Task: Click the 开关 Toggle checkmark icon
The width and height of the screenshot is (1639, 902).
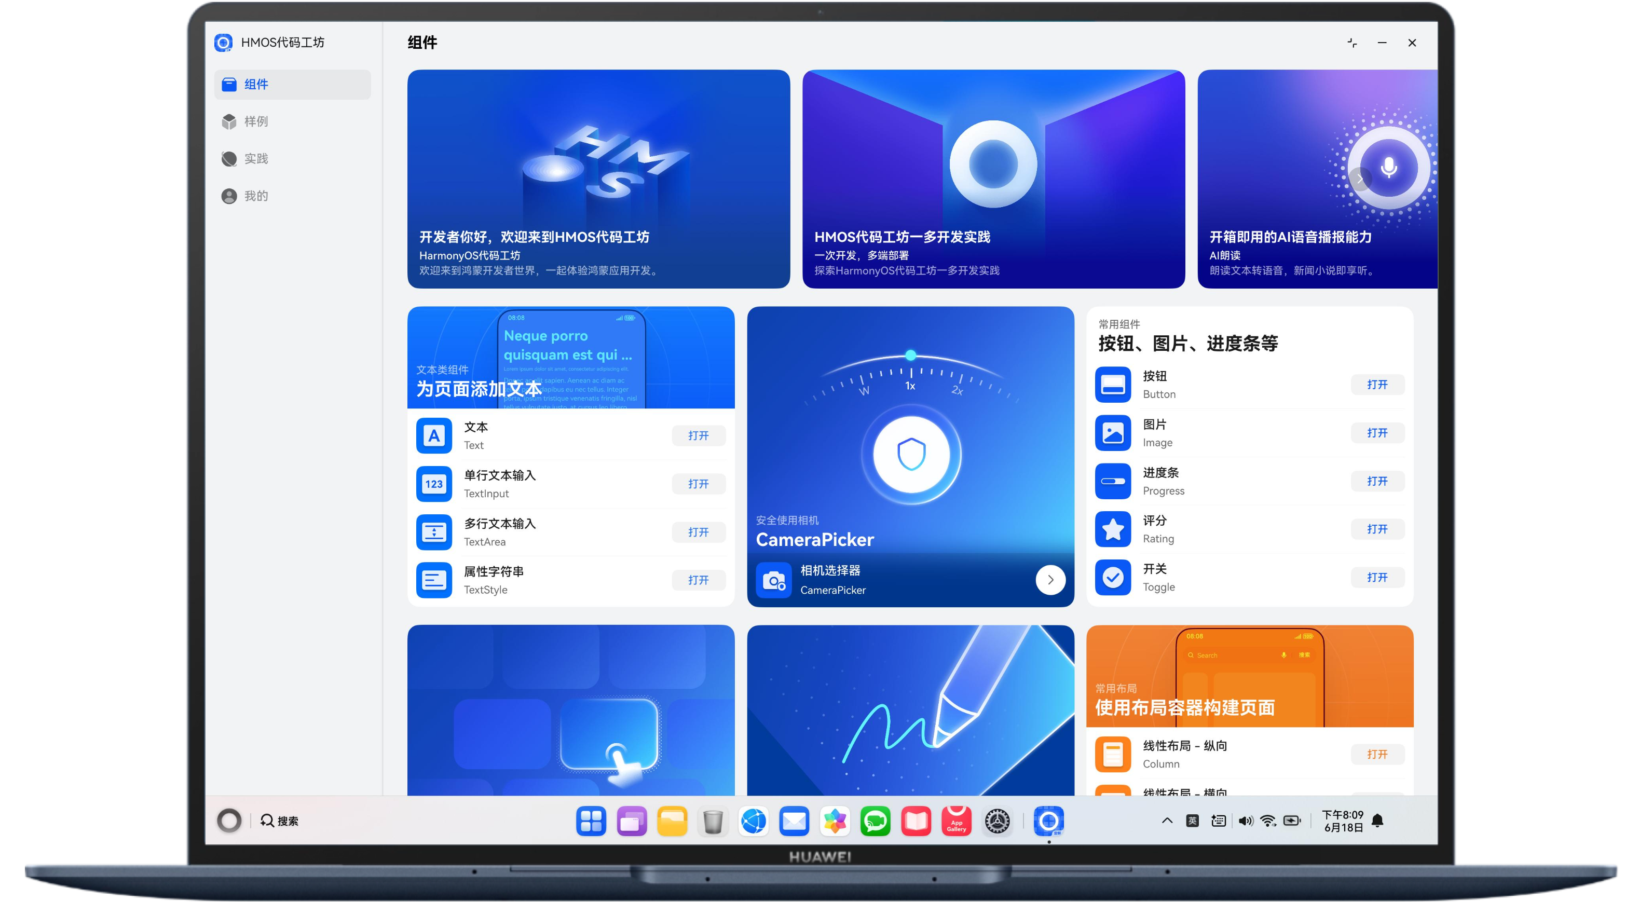Action: tap(1113, 578)
